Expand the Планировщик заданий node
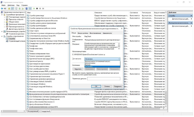The image size is (194, 117). [x=4, y=17]
